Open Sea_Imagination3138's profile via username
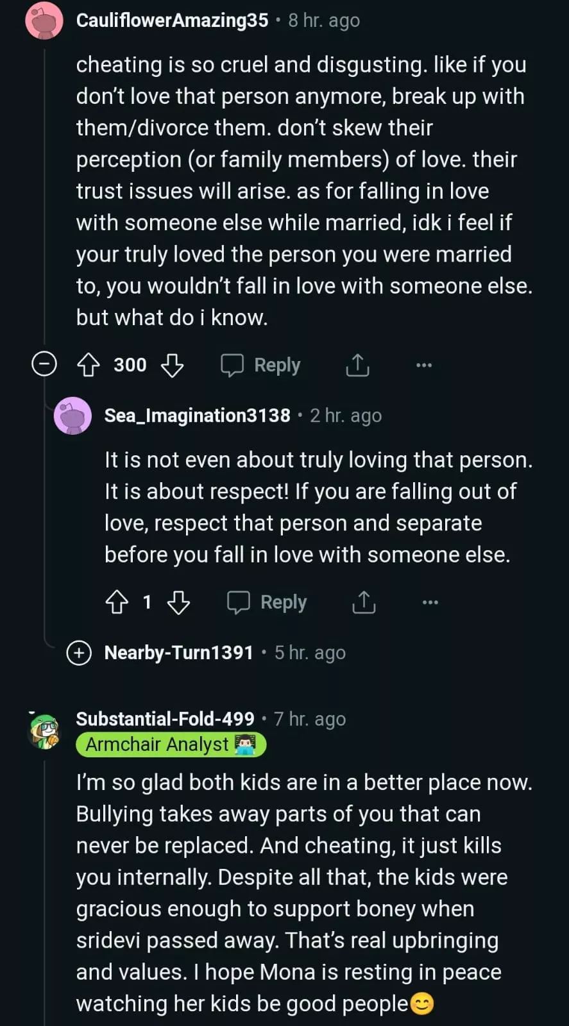 tap(197, 416)
